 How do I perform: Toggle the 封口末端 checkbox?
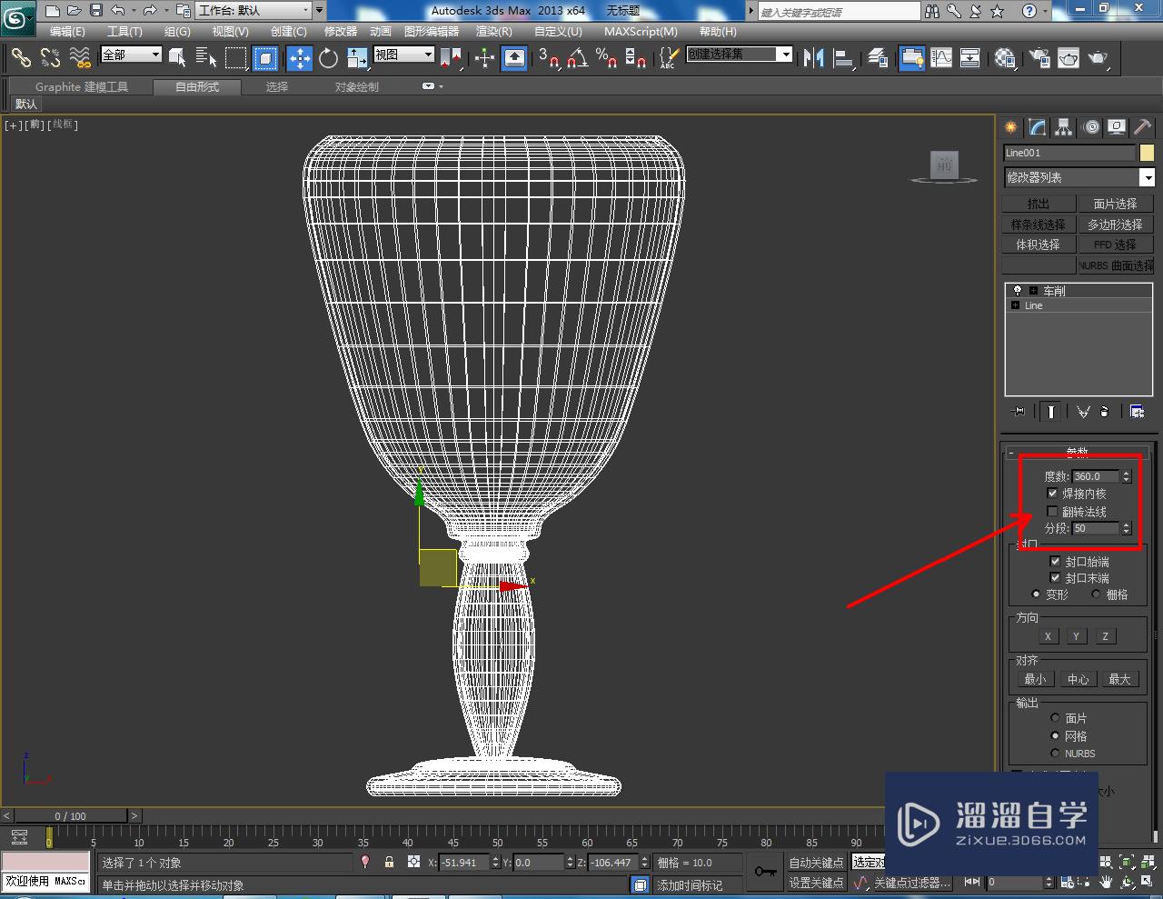[x=1055, y=578]
